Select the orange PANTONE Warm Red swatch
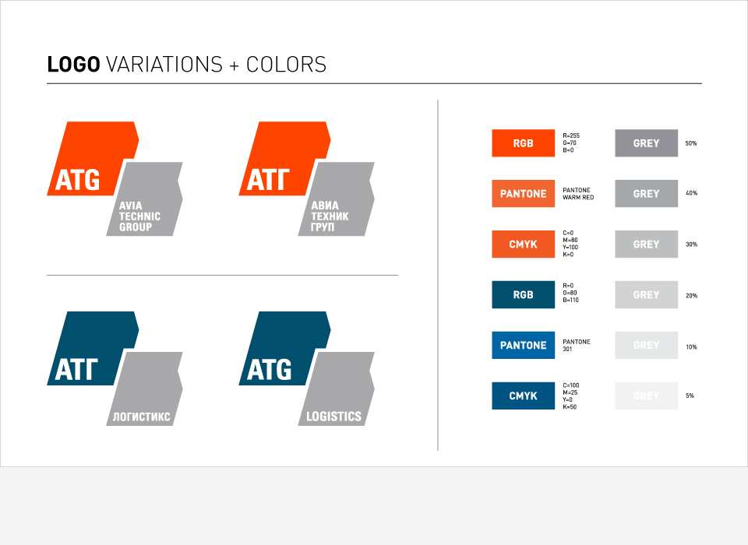748x545 pixels. click(x=524, y=194)
